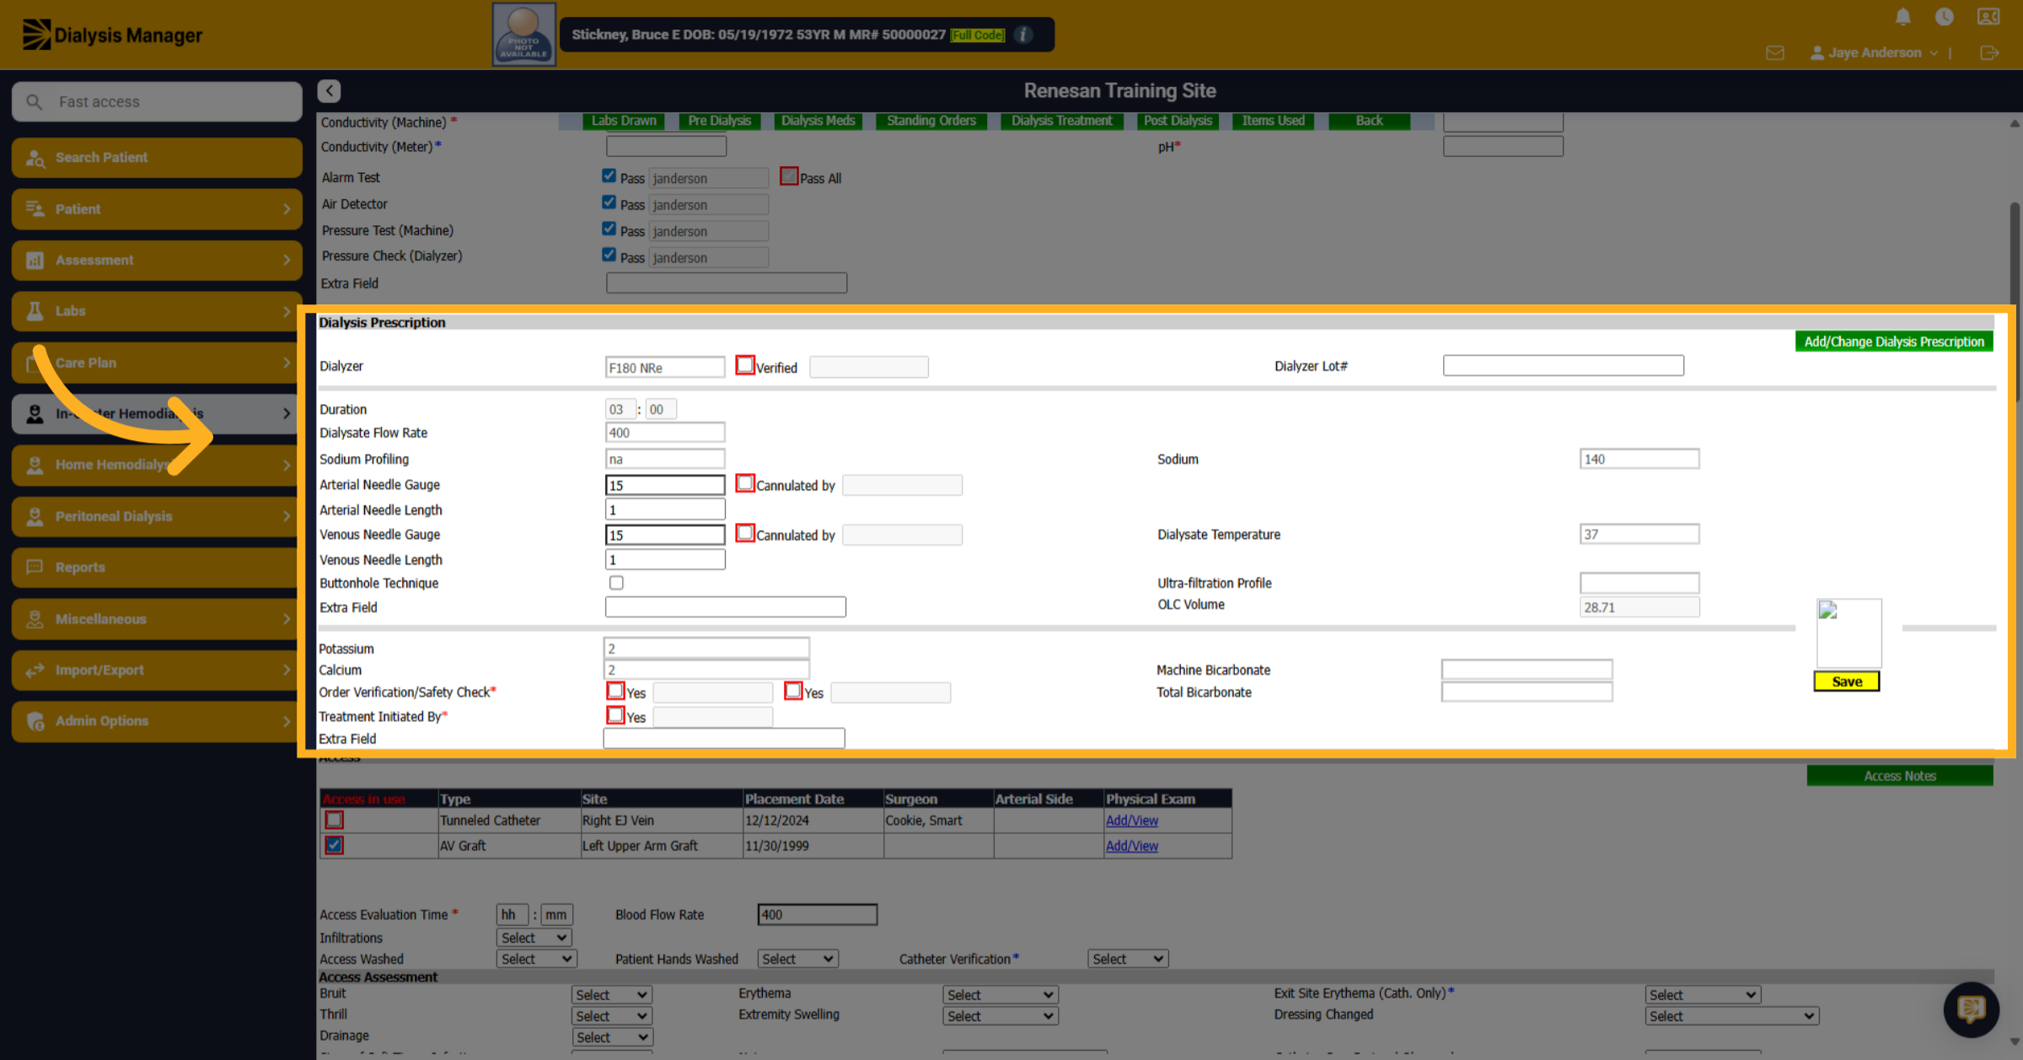2023x1060 pixels.
Task: Click the contact card icon in header
Action: point(1988,17)
